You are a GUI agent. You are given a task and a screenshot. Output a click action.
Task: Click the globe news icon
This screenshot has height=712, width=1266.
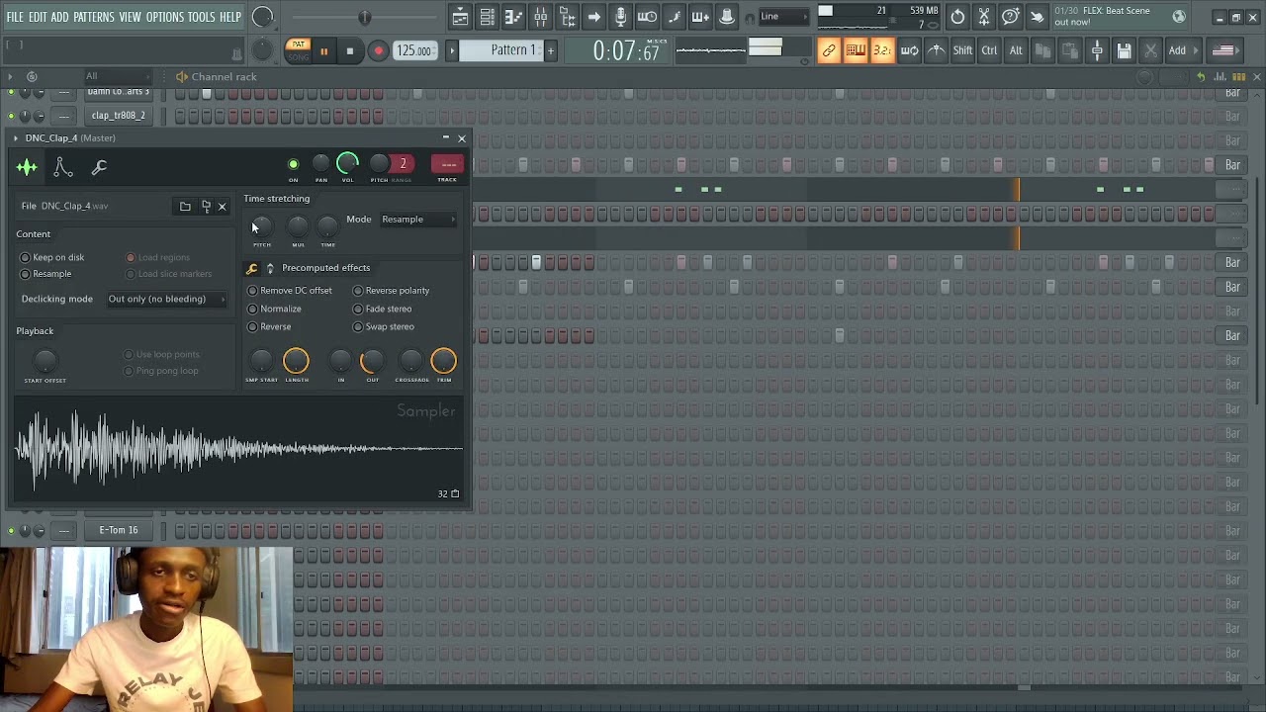pyautogui.click(x=1179, y=17)
